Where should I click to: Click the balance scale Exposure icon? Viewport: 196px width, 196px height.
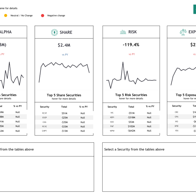[x=183, y=32]
